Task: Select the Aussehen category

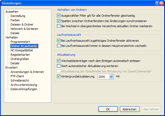Action: click(12, 12)
